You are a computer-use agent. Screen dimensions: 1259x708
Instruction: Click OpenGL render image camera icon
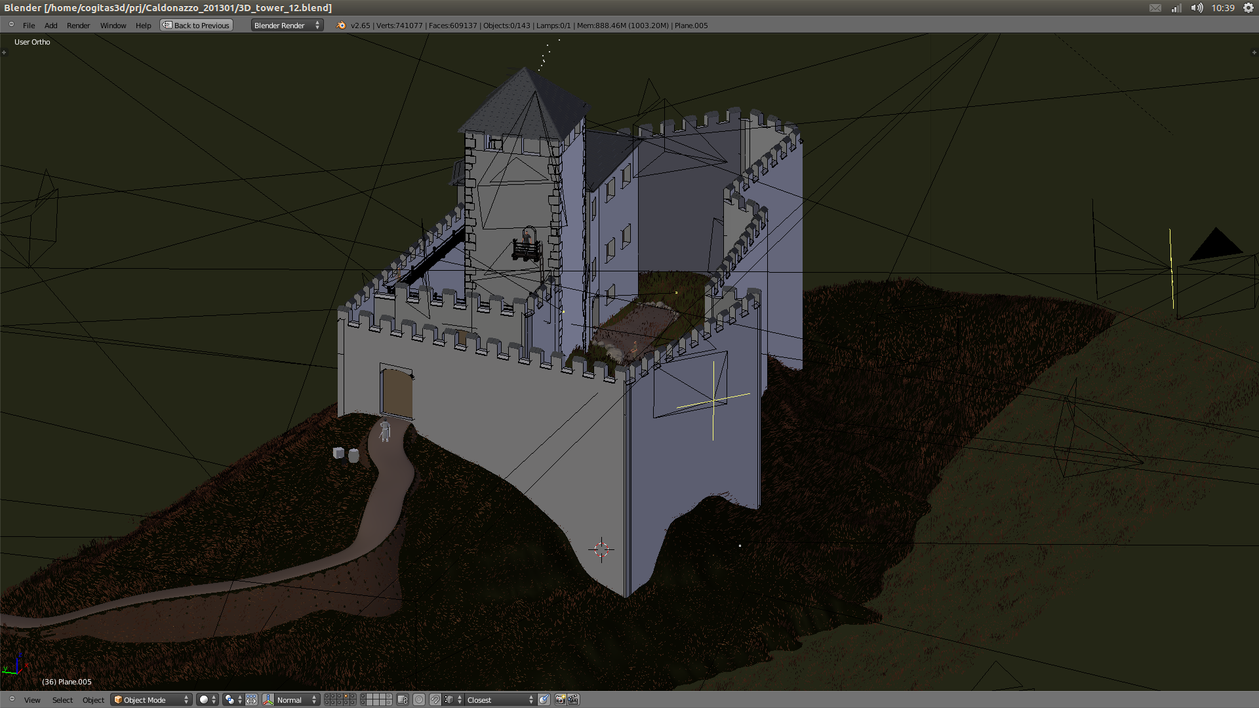pos(560,699)
